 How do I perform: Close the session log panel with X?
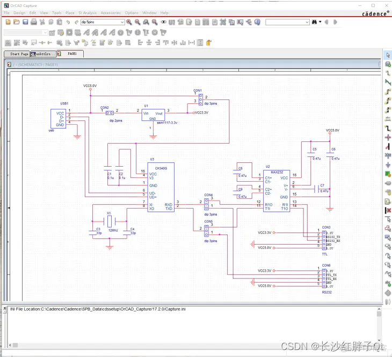(5, 308)
